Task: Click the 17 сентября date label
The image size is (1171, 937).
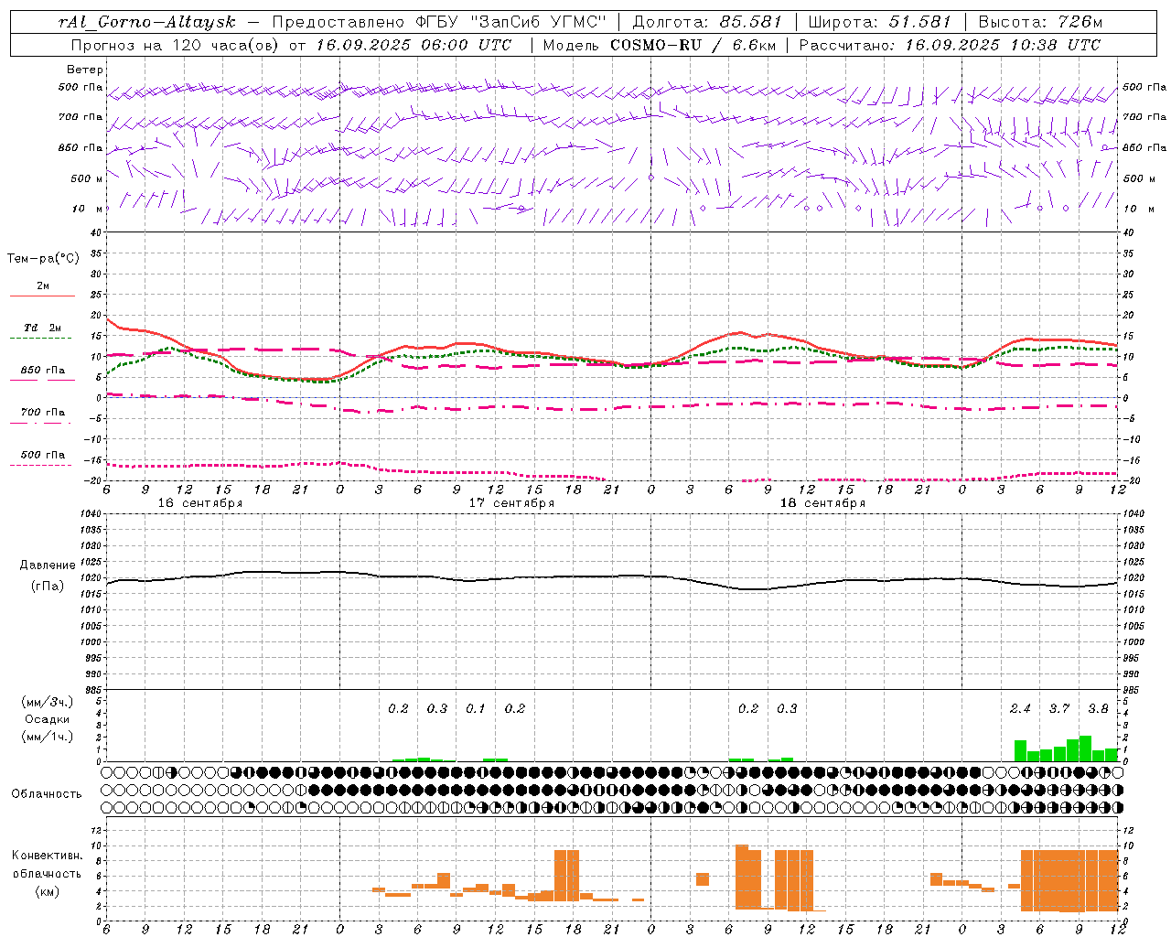Action: click(x=511, y=503)
